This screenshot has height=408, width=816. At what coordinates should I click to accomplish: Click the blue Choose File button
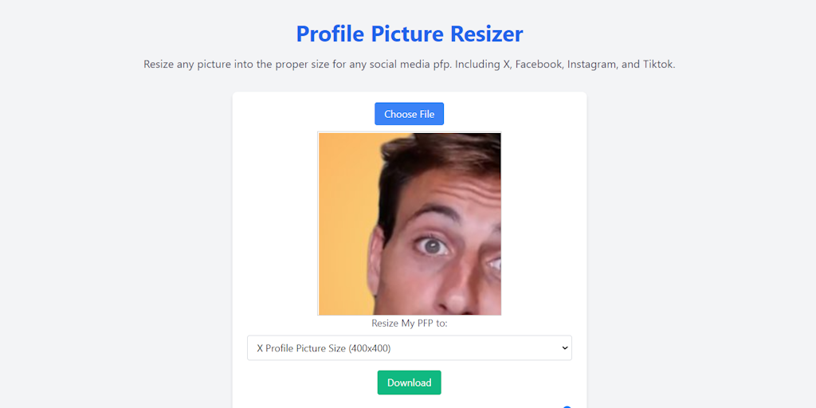pyautogui.click(x=409, y=114)
